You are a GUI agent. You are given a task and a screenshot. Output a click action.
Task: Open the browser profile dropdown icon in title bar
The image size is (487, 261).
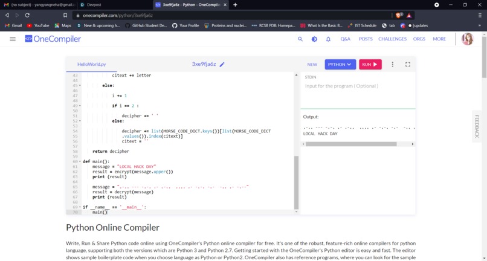pyautogui.click(x=437, y=5)
